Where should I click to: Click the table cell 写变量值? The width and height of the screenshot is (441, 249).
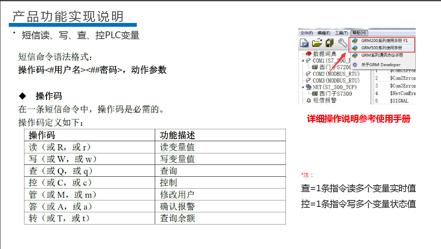point(220,159)
